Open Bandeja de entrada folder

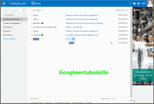click(x=14, y=19)
